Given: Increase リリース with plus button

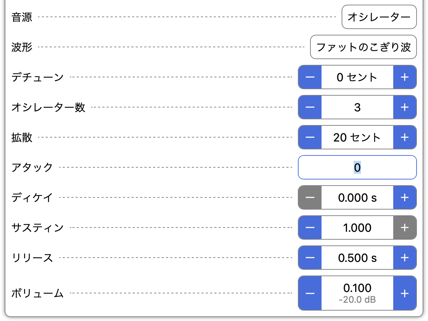Looking at the screenshot, I should [405, 258].
